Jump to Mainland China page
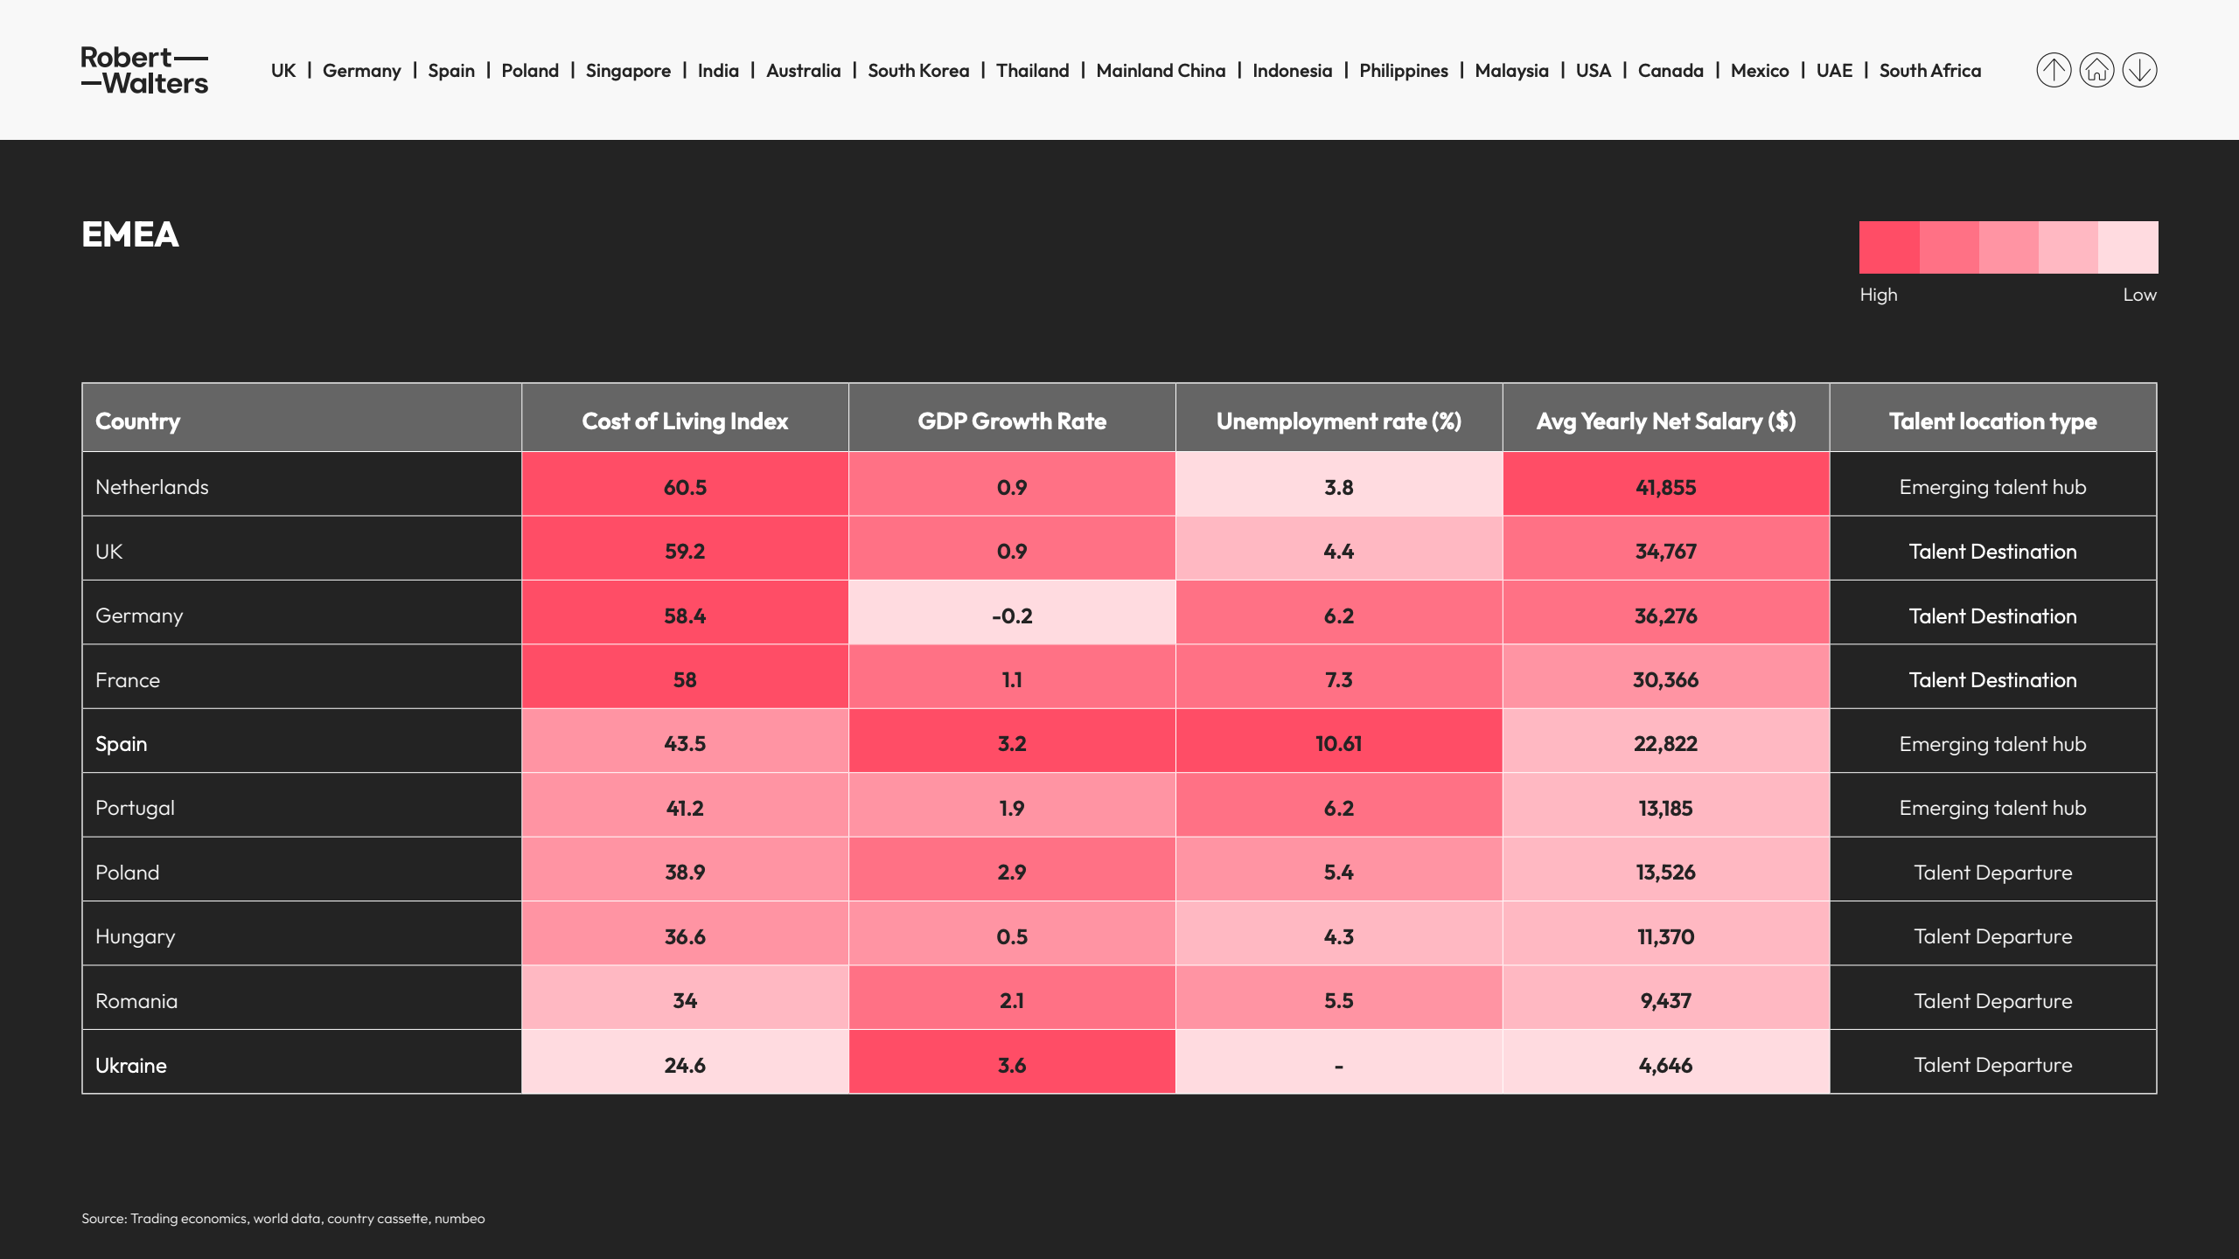 [x=1161, y=70]
